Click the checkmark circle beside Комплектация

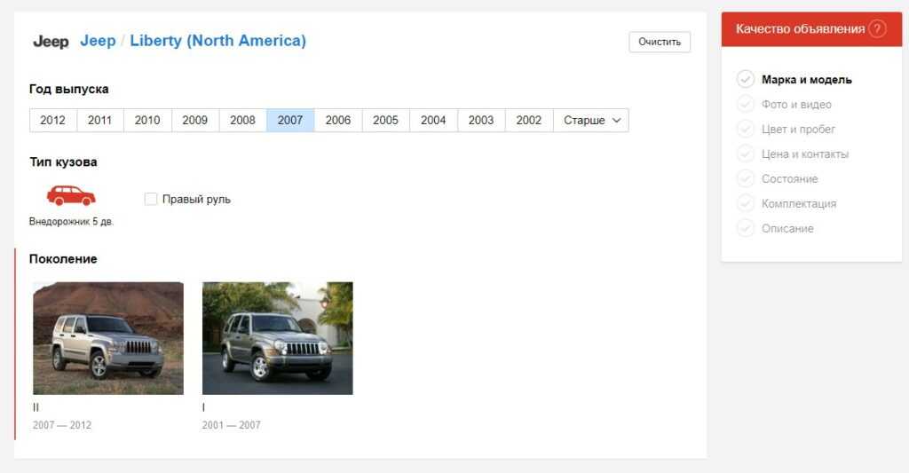tap(746, 204)
